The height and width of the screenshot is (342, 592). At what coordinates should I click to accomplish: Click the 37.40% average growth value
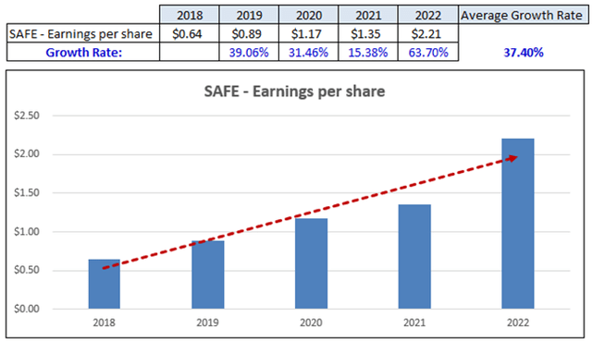(524, 53)
